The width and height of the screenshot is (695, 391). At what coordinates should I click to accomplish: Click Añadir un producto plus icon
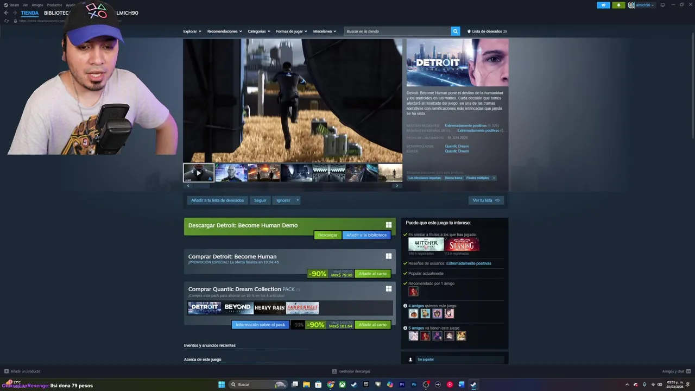click(7, 371)
